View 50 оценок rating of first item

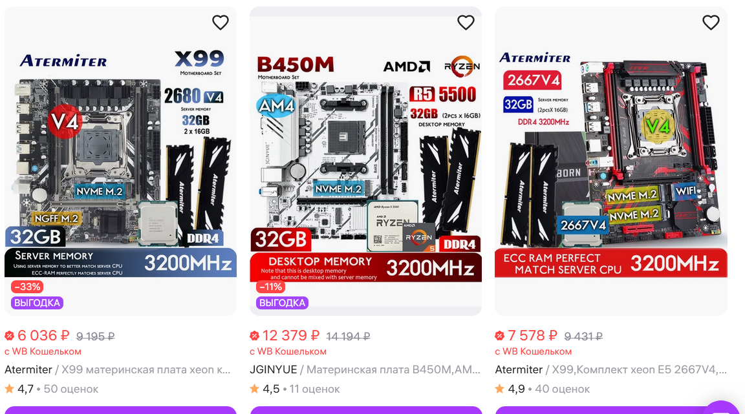[70, 389]
